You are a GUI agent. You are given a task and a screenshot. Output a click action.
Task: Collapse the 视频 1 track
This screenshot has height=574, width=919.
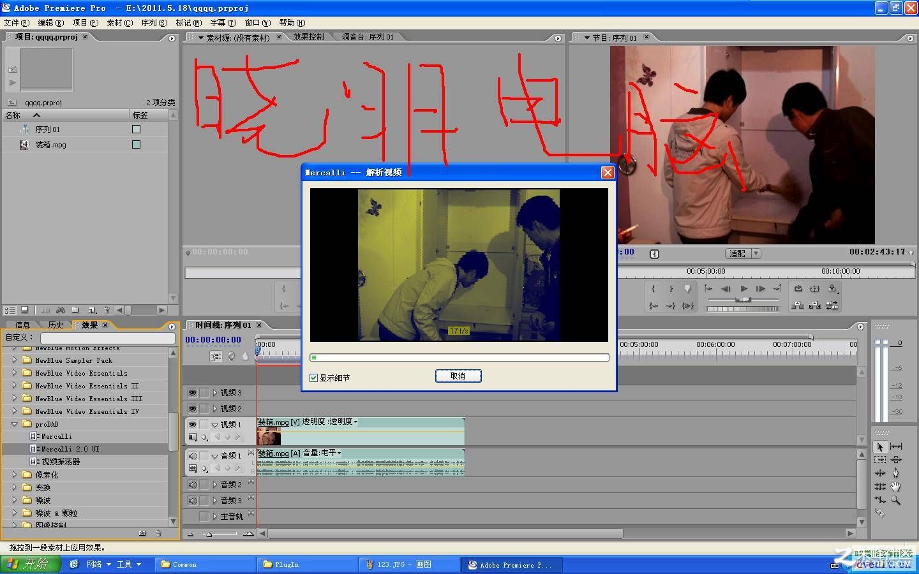tap(215, 424)
